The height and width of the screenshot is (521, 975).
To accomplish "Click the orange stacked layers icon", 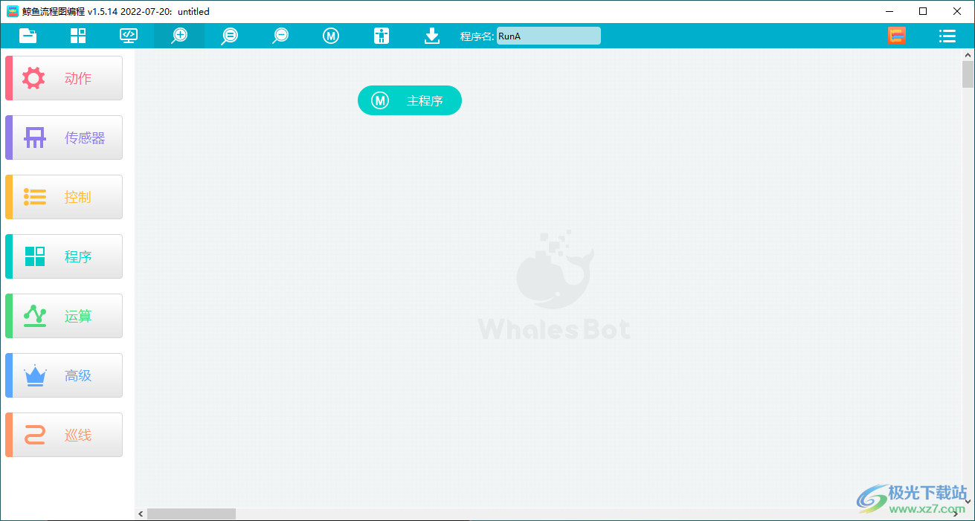I will coord(897,36).
